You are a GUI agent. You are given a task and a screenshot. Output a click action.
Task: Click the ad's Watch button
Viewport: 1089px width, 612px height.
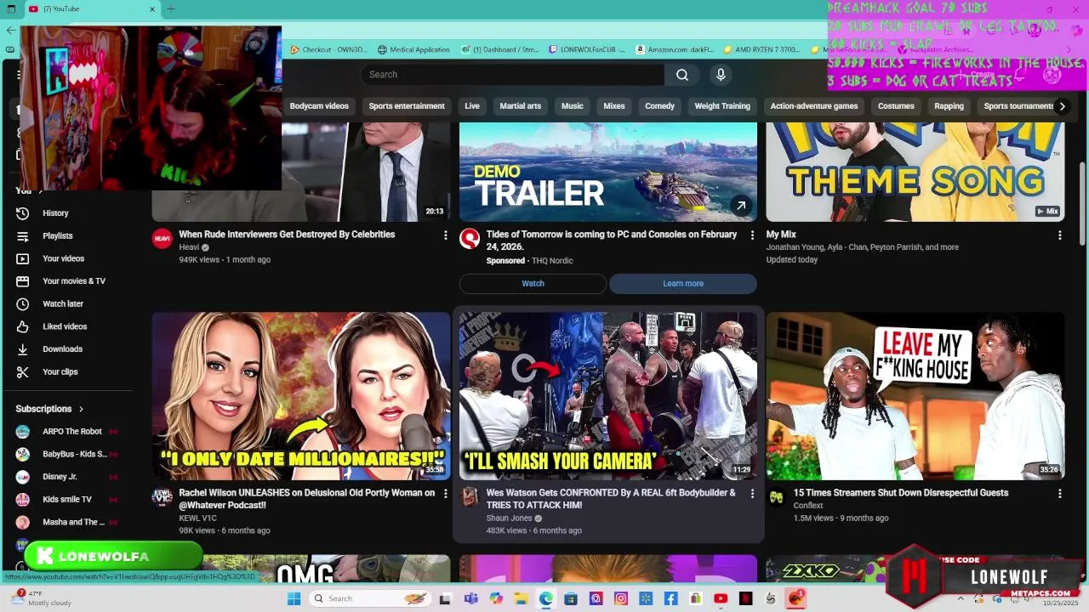tap(533, 284)
